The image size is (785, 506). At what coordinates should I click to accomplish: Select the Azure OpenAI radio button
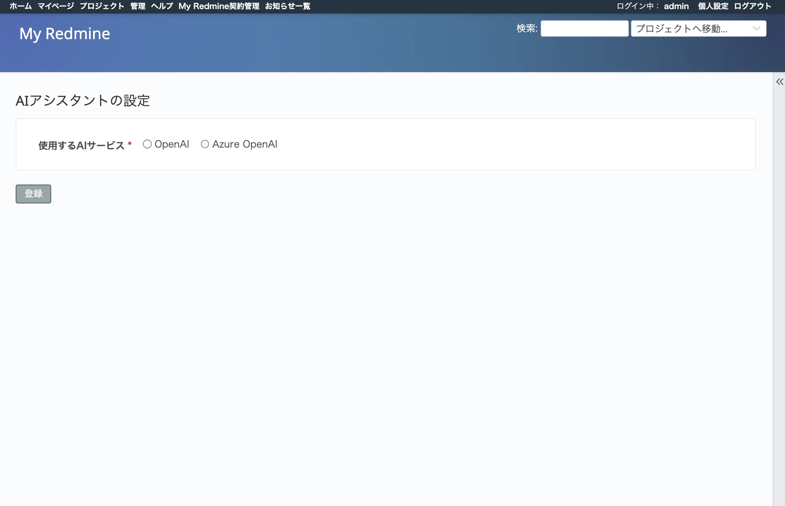click(x=205, y=144)
